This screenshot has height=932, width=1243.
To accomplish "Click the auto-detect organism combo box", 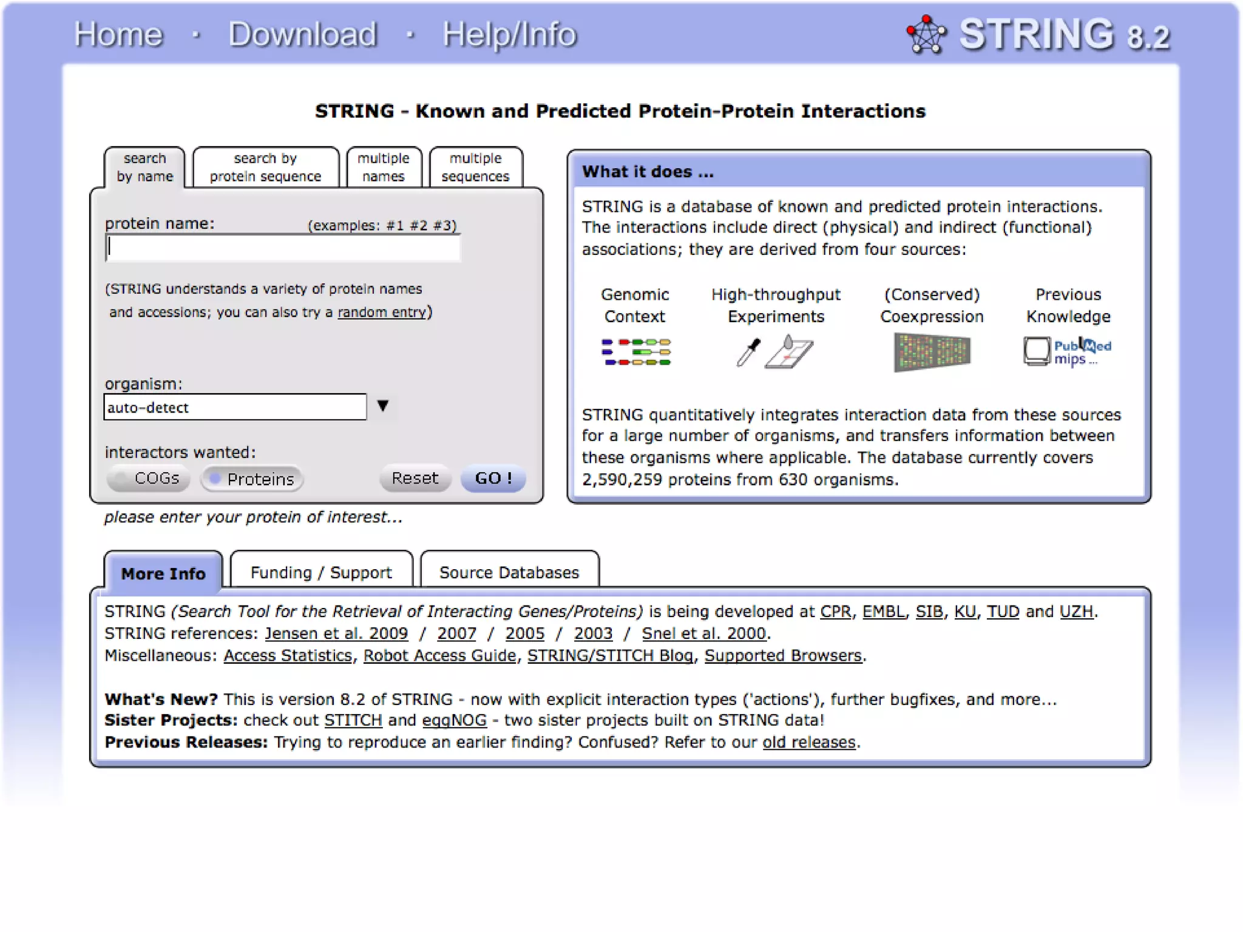I will pos(235,407).
